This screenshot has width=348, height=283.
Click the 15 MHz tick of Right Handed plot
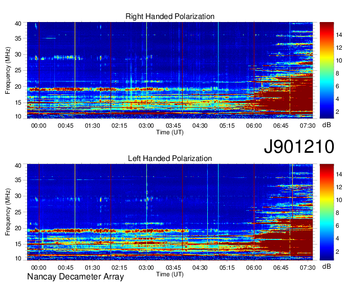pos(18,103)
